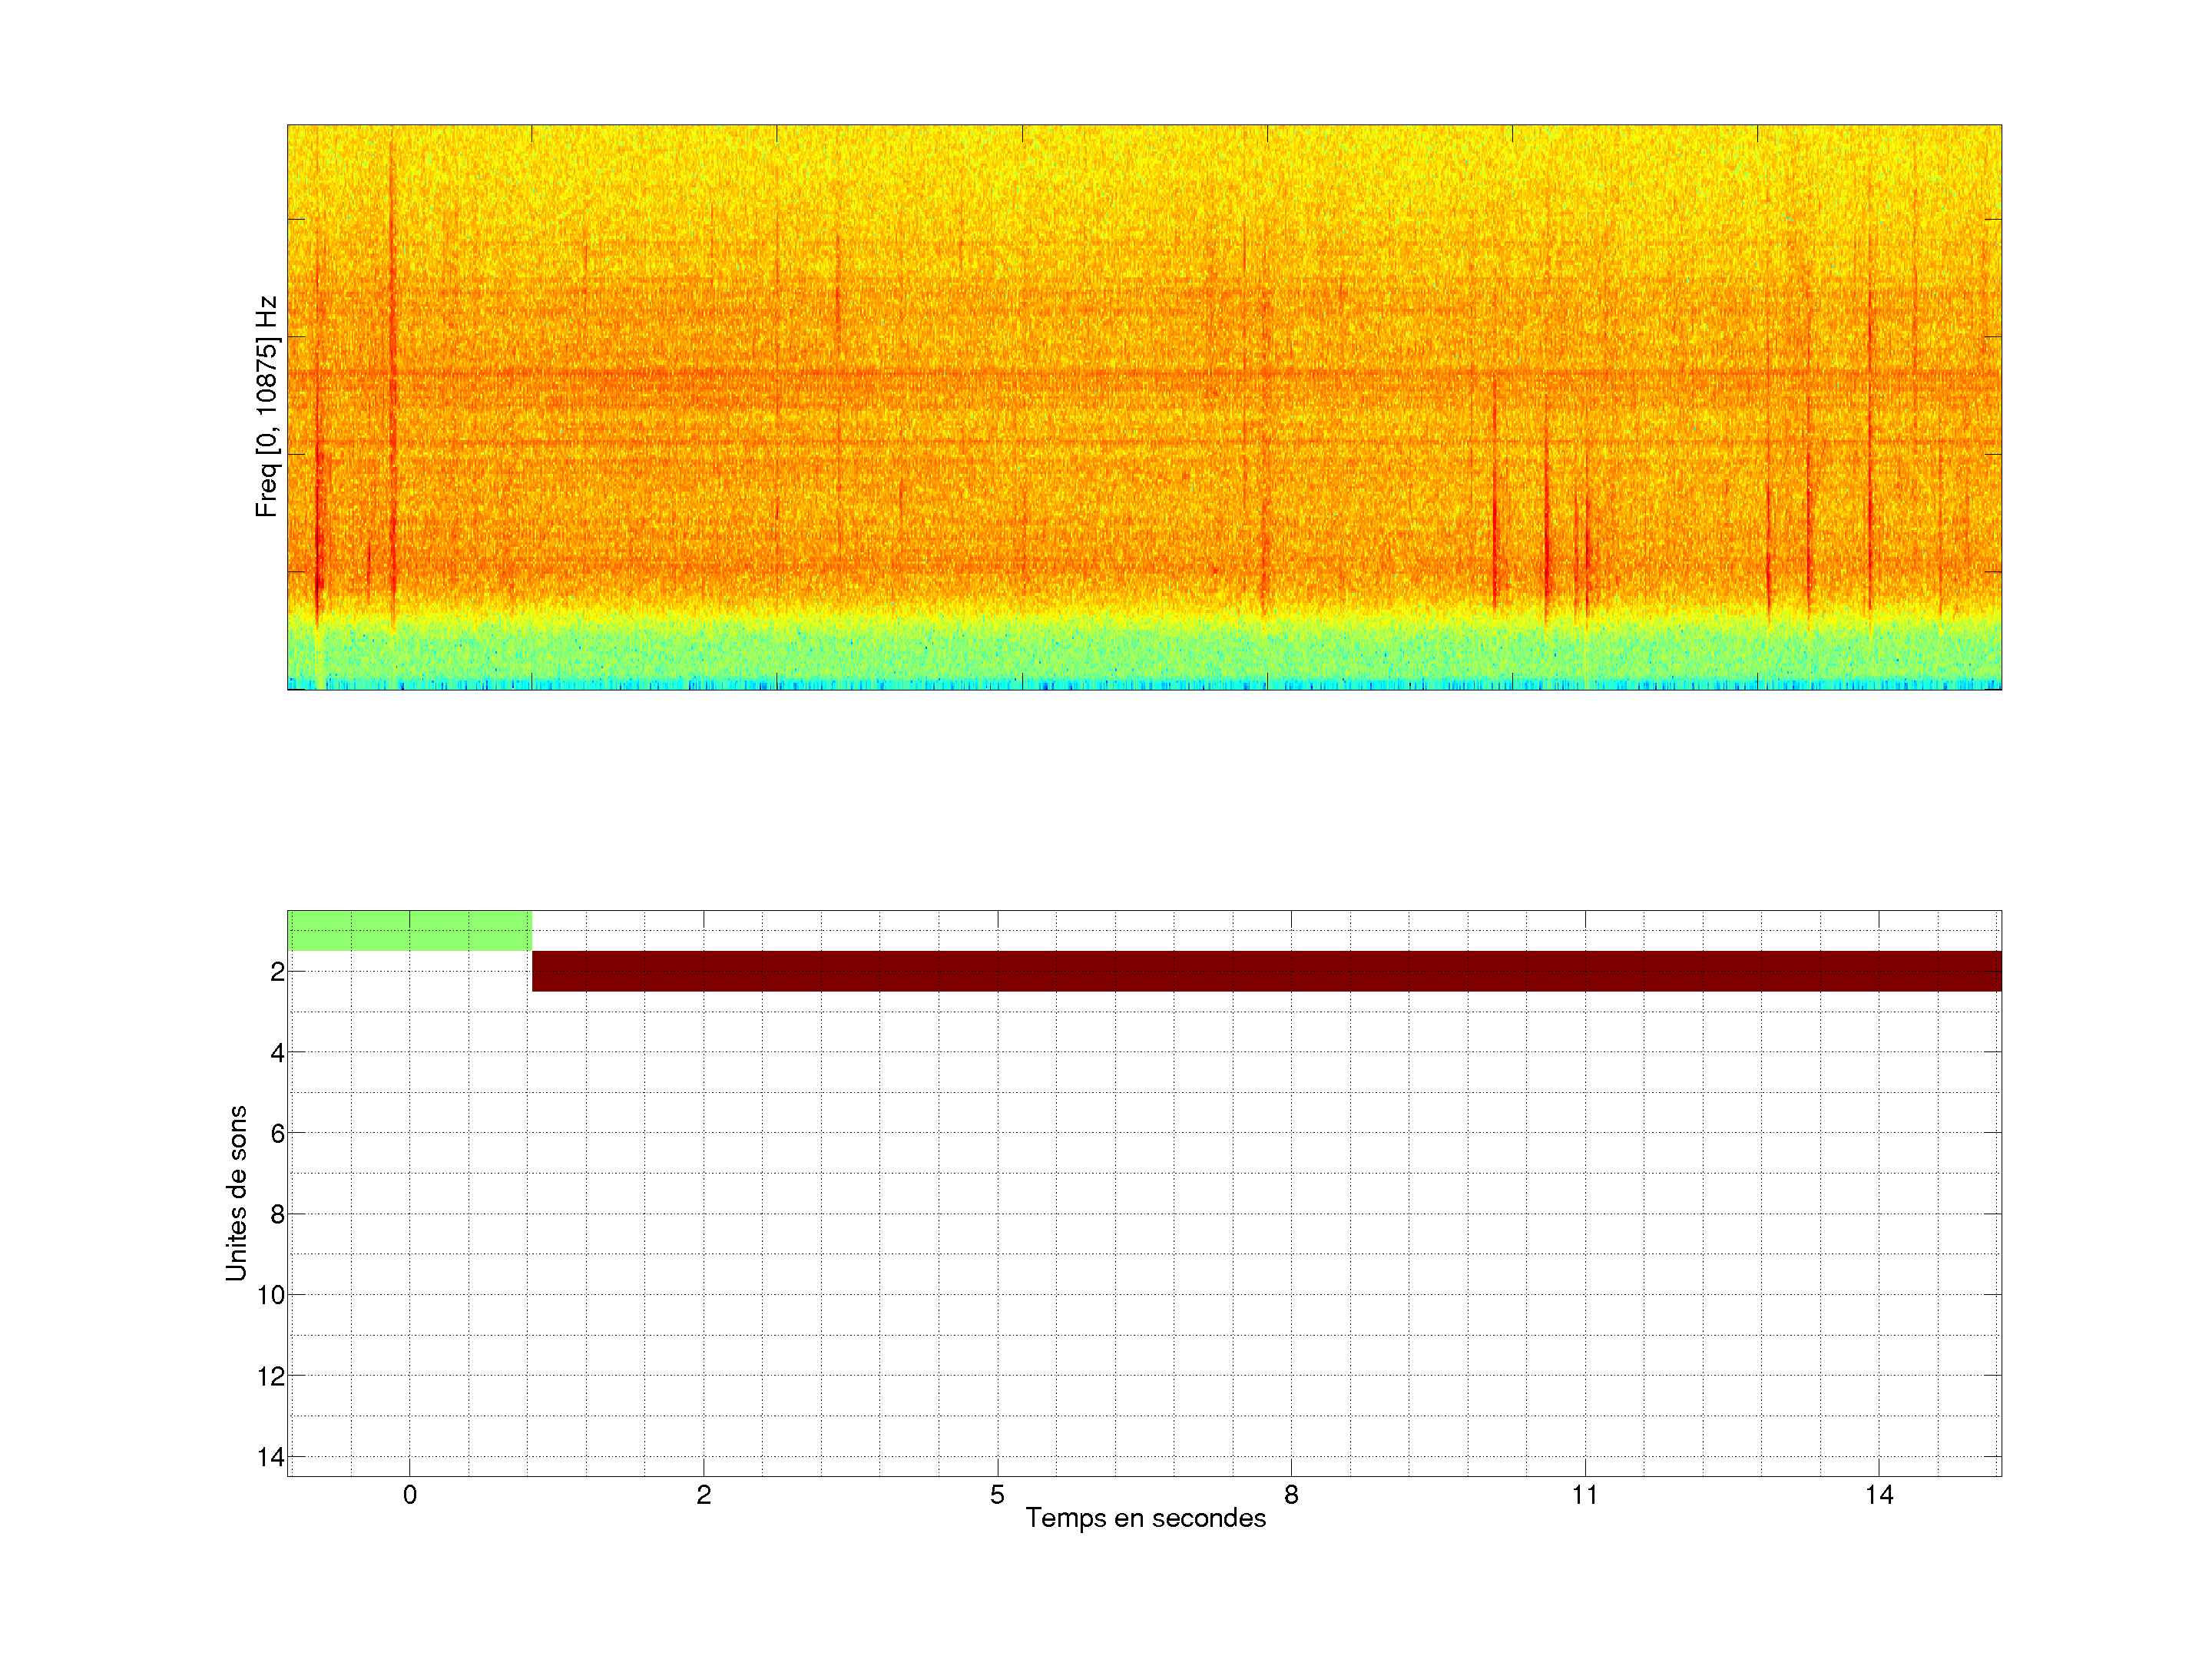Viewport: 2212px width, 1659px height.
Task: Click y-axis tick label 8
Action: coord(277,1215)
